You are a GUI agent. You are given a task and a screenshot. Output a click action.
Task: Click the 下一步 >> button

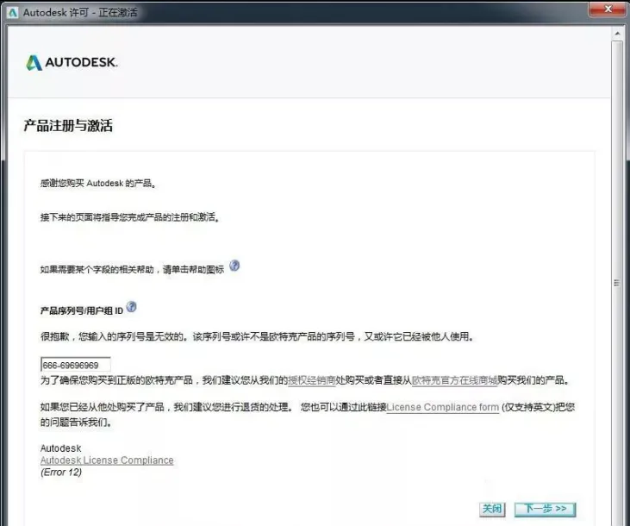coord(546,509)
